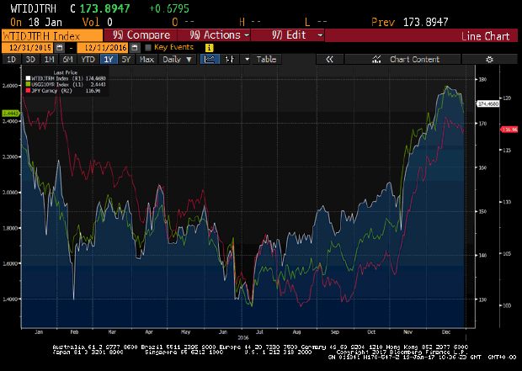Screen dimensions: 522x371
Task: Click the red 116.96 right axis marker
Action: (509, 130)
